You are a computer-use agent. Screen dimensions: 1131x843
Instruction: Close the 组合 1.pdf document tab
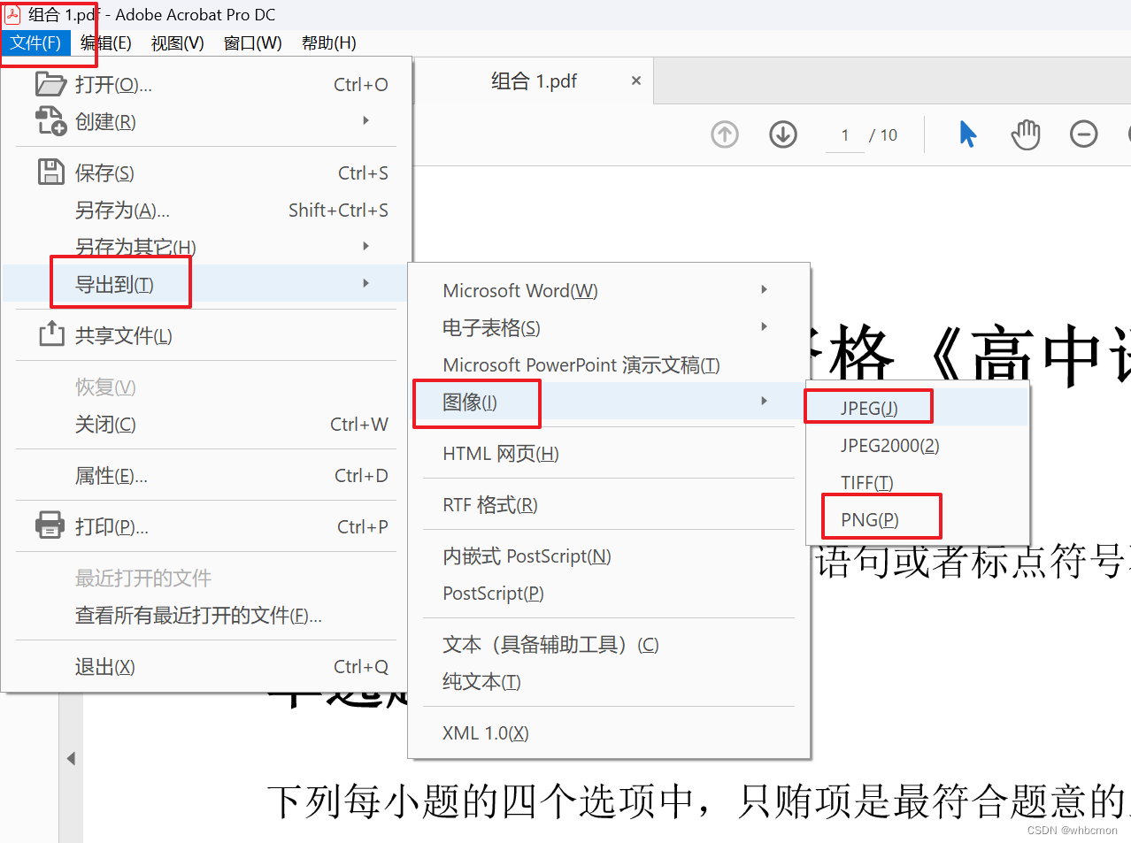pyautogui.click(x=635, y=80)
